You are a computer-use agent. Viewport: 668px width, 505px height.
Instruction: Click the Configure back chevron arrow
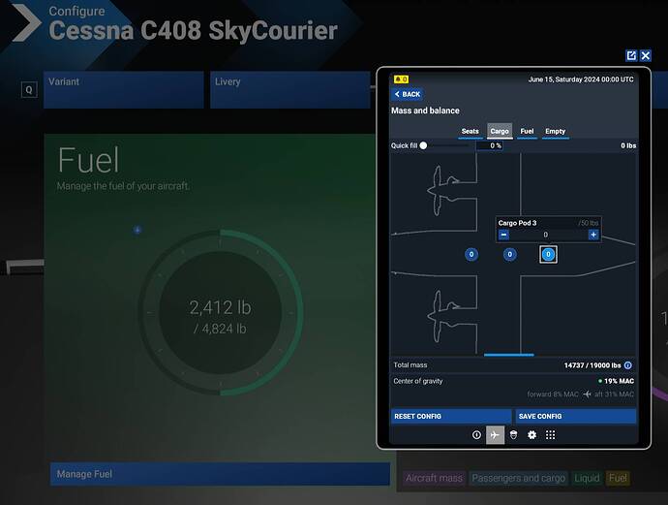(26, 22)
